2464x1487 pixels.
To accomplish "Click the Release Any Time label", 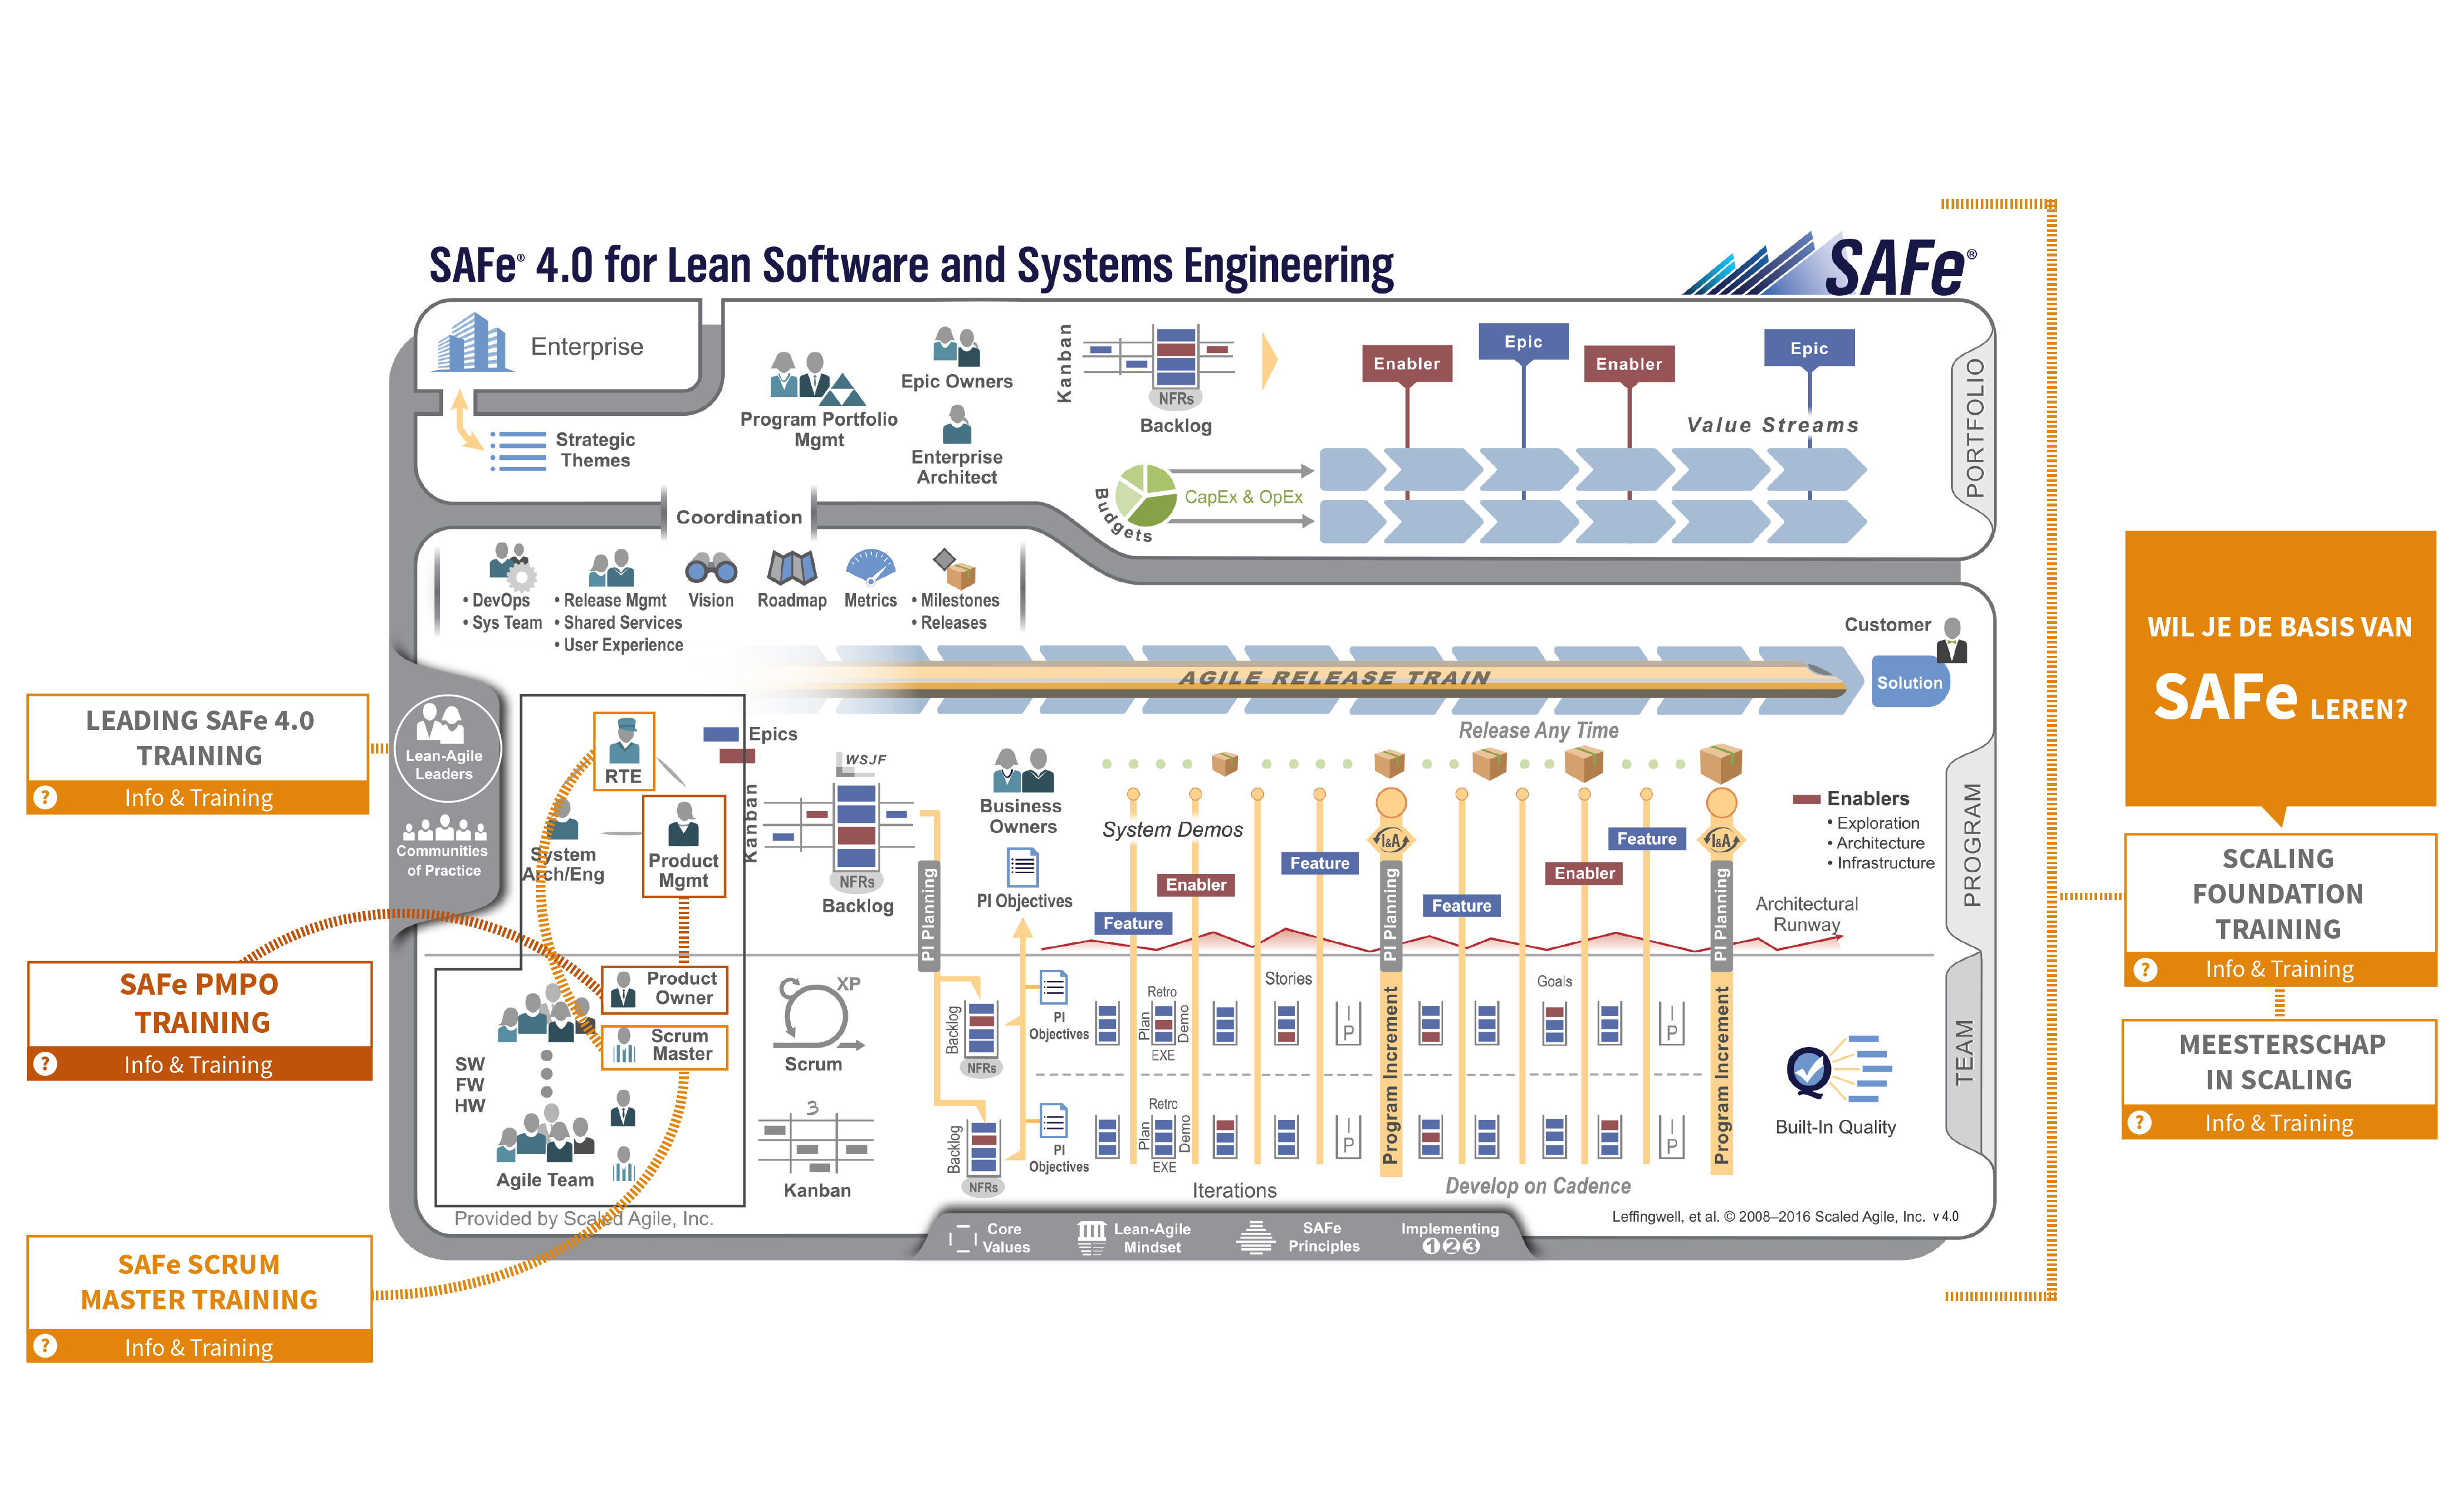I will click(1538, 730).
